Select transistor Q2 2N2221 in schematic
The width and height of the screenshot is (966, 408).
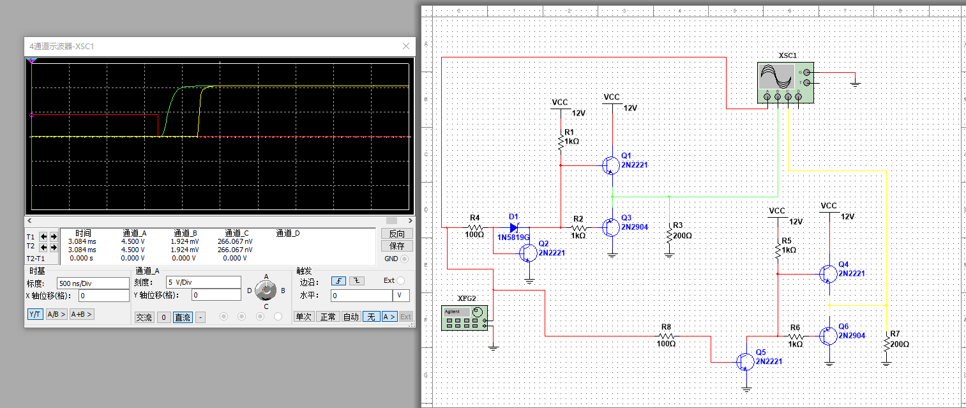click(527, 253)
